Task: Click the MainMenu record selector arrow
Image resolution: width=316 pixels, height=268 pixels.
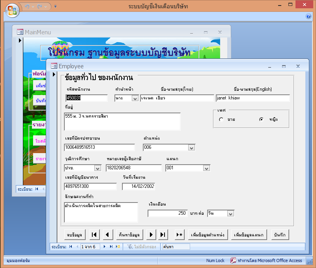Action: 20,40
